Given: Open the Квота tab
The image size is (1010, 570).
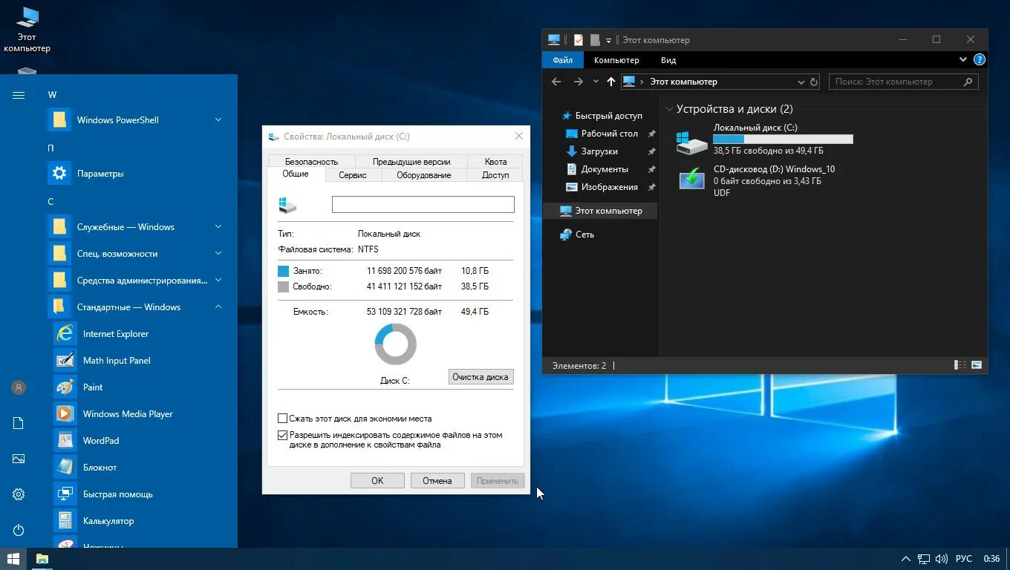Looking at the screenshot, I should tap(495, 162).
